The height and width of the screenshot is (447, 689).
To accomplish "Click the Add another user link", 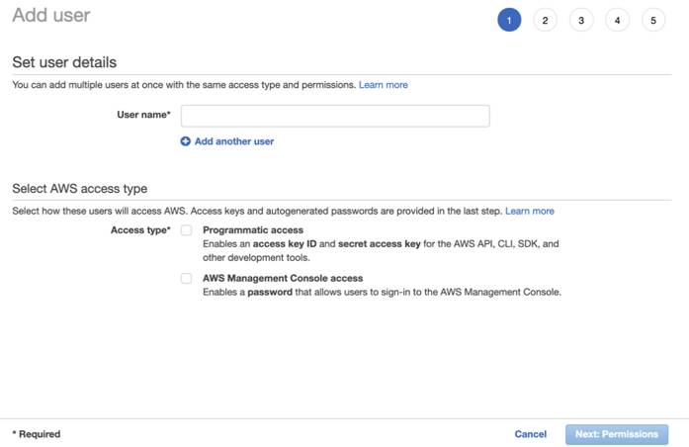I will click(234, 141).
